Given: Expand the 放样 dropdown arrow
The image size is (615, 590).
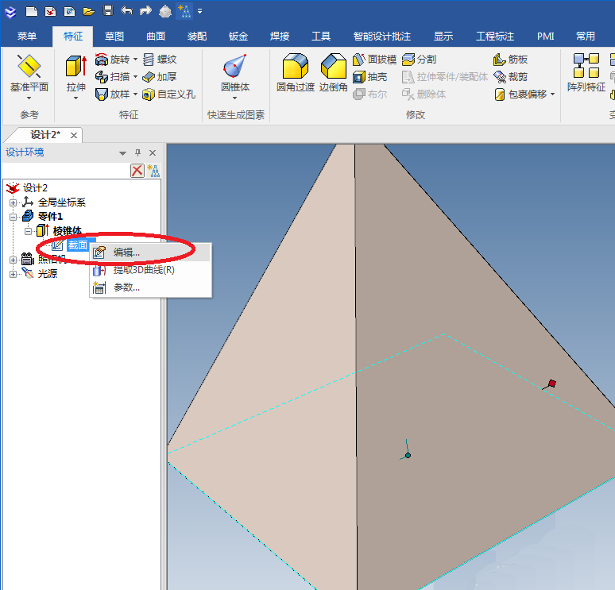Looking at the screenshot, I should click(x=135, y=94).
